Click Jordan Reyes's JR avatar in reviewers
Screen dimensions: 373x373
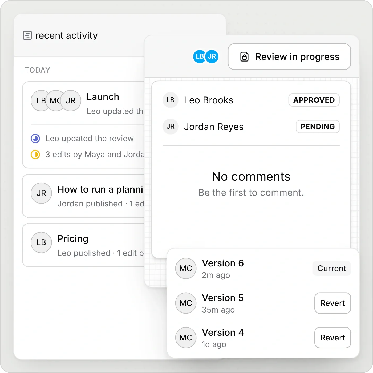pyautogui.click(x=171, y=127)
